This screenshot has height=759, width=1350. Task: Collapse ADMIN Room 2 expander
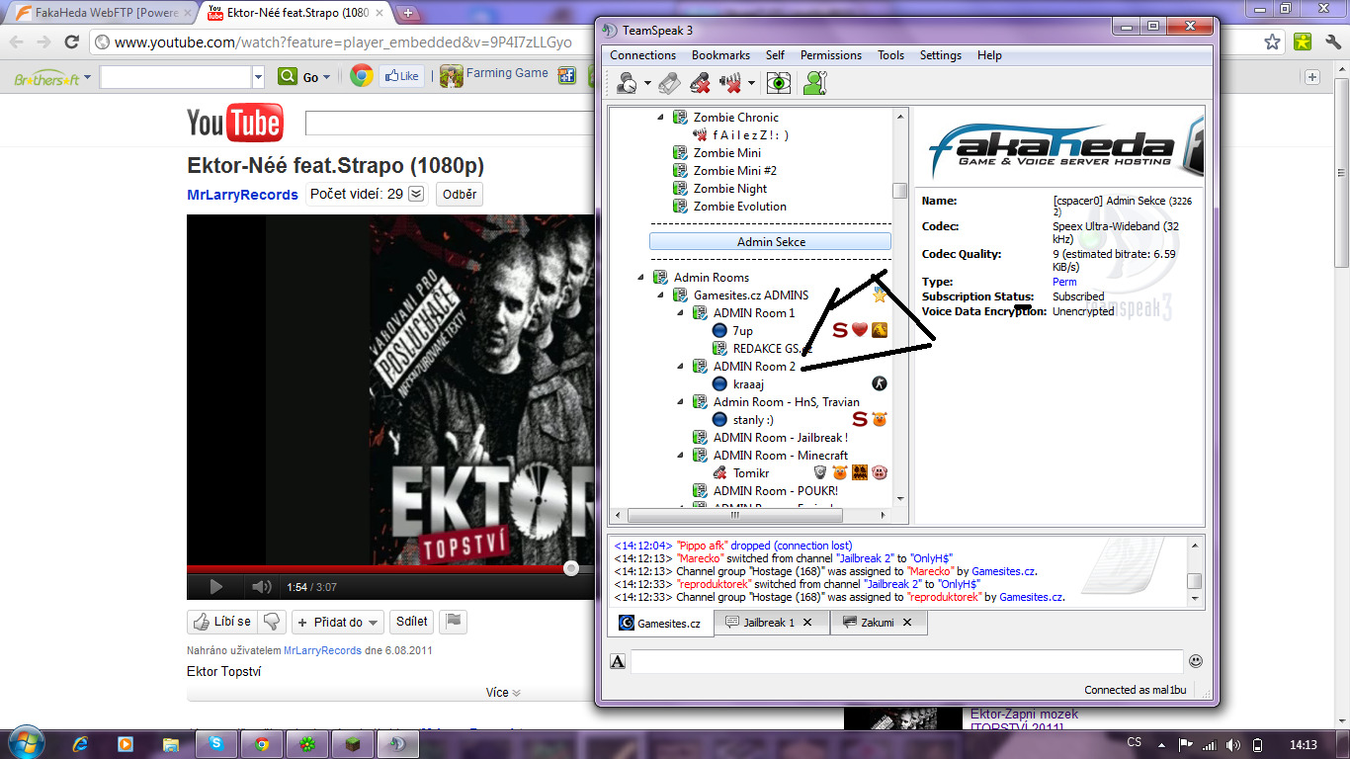(x=680, y=367)
